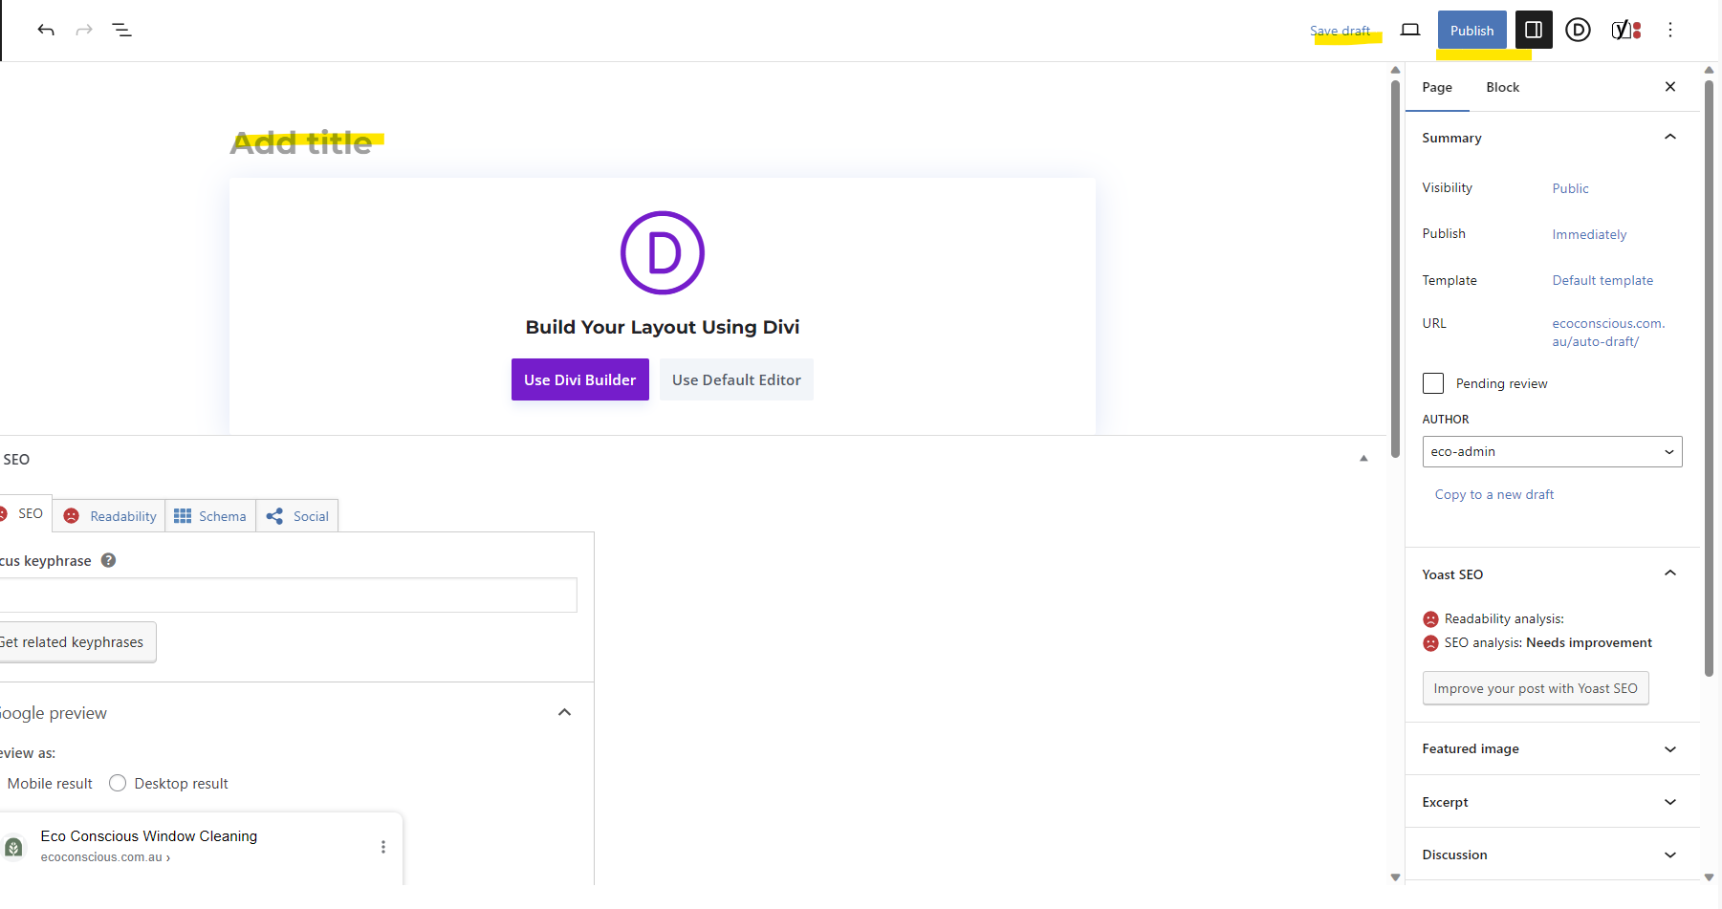
Task: Open the Yoast SEO toolbar icon
Action: tap(1626, 30)
